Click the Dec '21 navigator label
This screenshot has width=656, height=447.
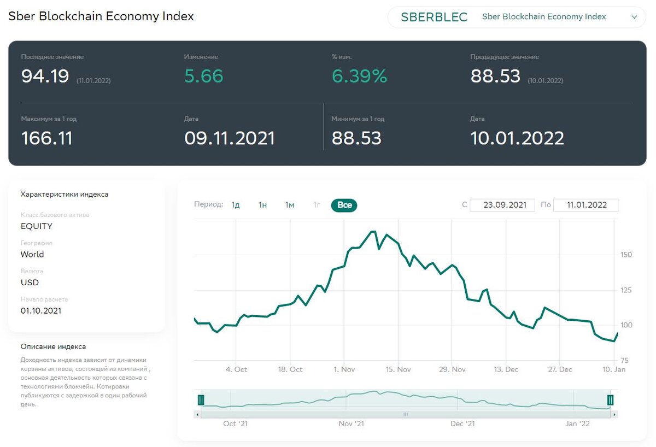[463, 424]
